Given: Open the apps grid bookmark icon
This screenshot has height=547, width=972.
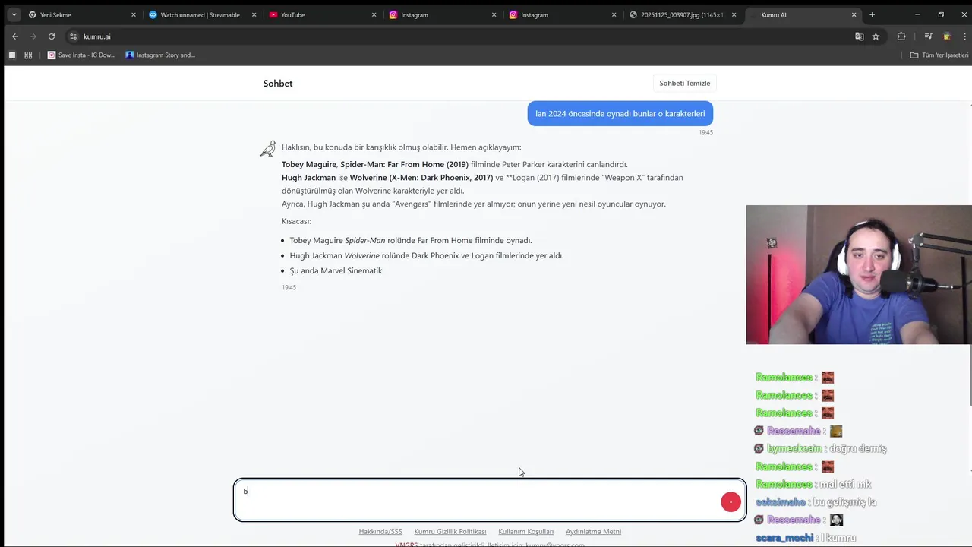Looking at the screenshot, I should (28, 55).
